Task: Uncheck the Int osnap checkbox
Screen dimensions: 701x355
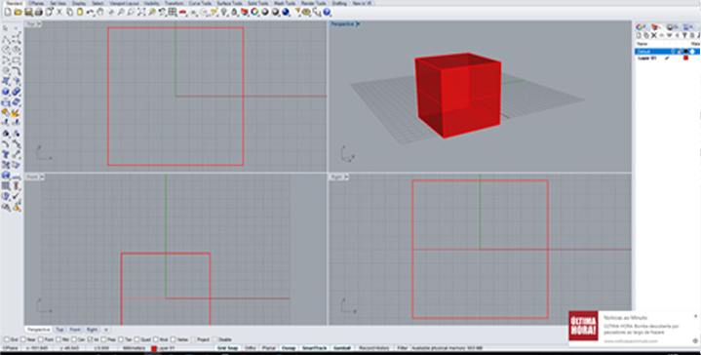Action: pyautogui.click(x=90, y=339)
